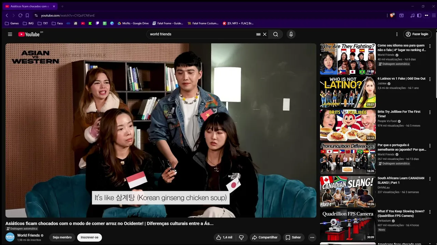Viewport: 437px width, 245px height.
Task: Open 'Fatal Frame Costum...' bookmark
Action: pyautogui.click(x=203, y=23)
